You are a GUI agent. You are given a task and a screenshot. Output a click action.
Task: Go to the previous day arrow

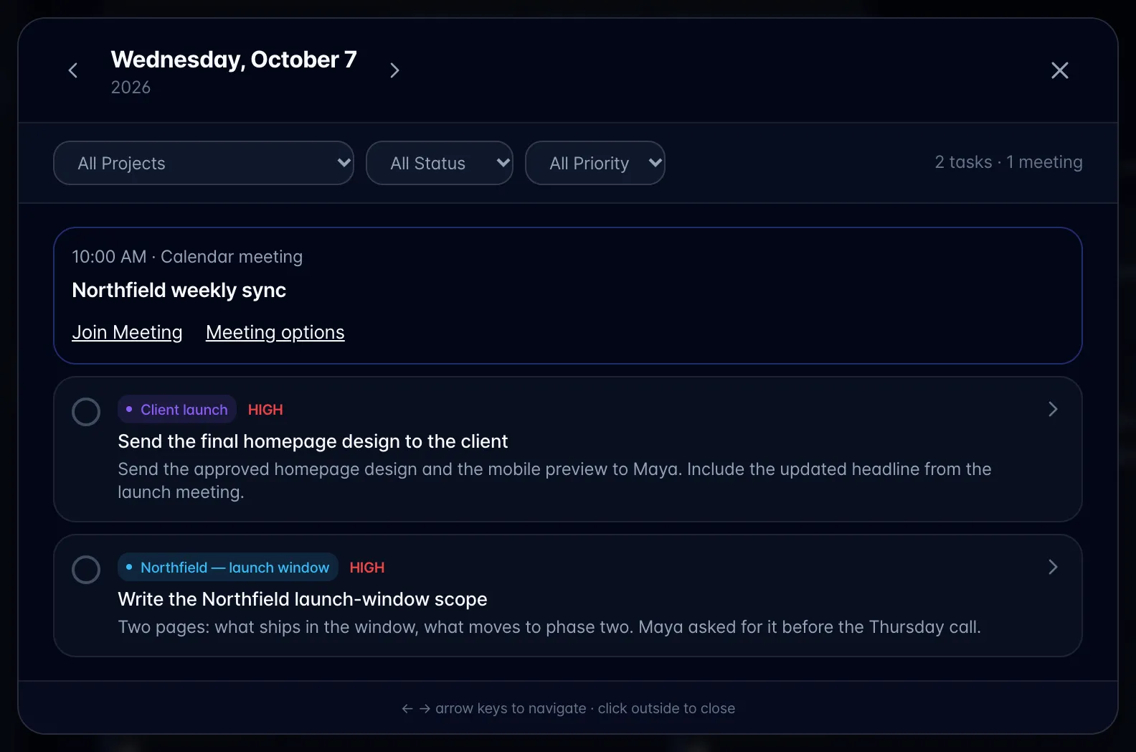tap(73, 70)
